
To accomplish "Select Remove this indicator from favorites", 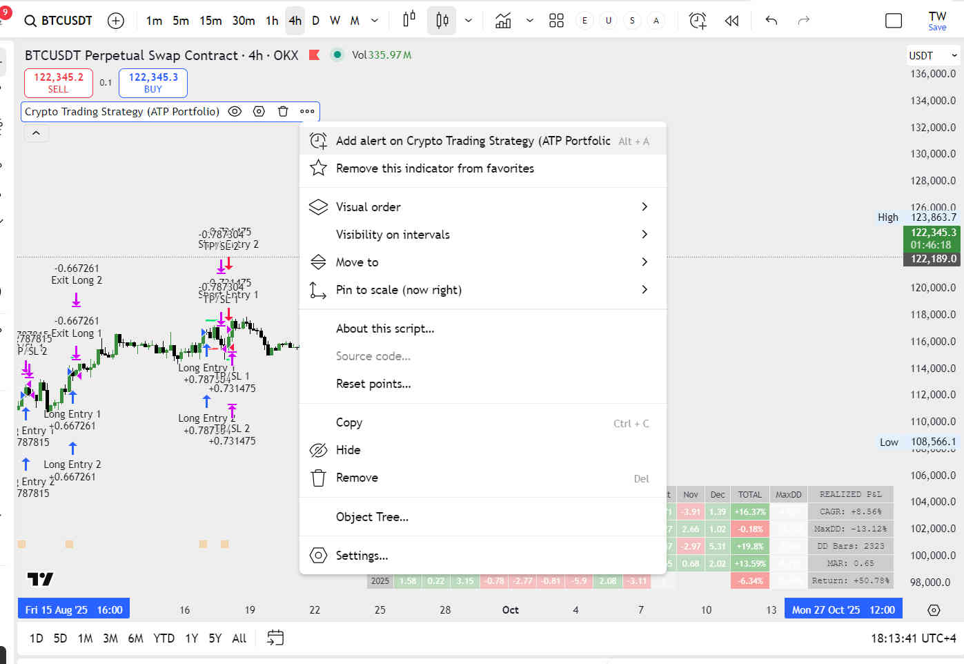I will 483,168.
